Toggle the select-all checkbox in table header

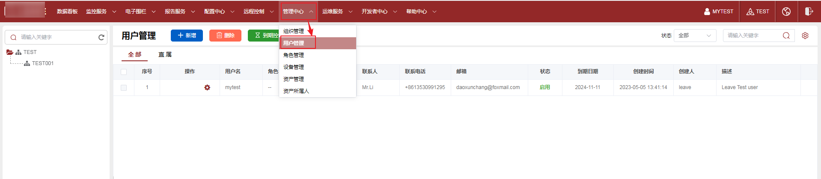[124, 72]
